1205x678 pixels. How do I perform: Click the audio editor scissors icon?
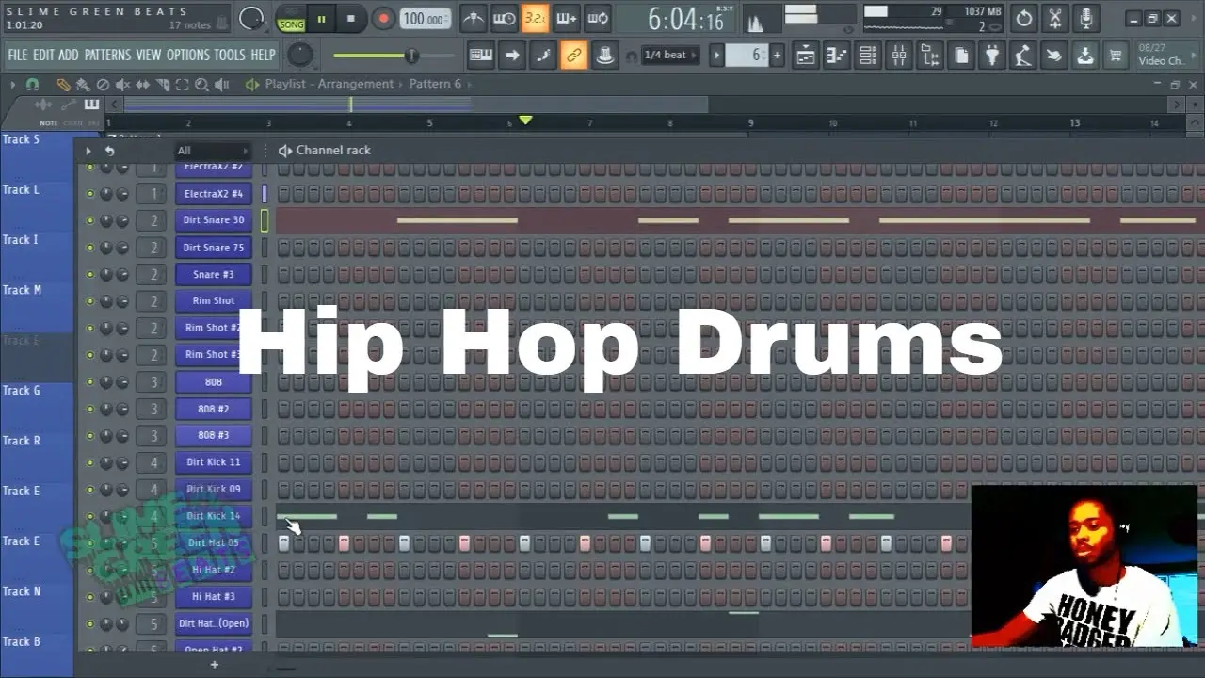[x=1055, y=18]
